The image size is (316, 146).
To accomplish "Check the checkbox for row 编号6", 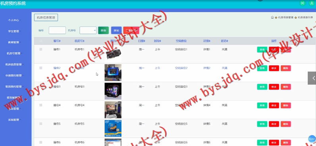I will coord(41,142).
